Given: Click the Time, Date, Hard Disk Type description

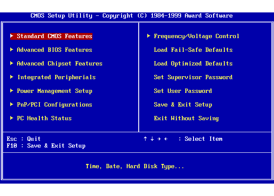Looking at the screenshot, I should (135, 166).
